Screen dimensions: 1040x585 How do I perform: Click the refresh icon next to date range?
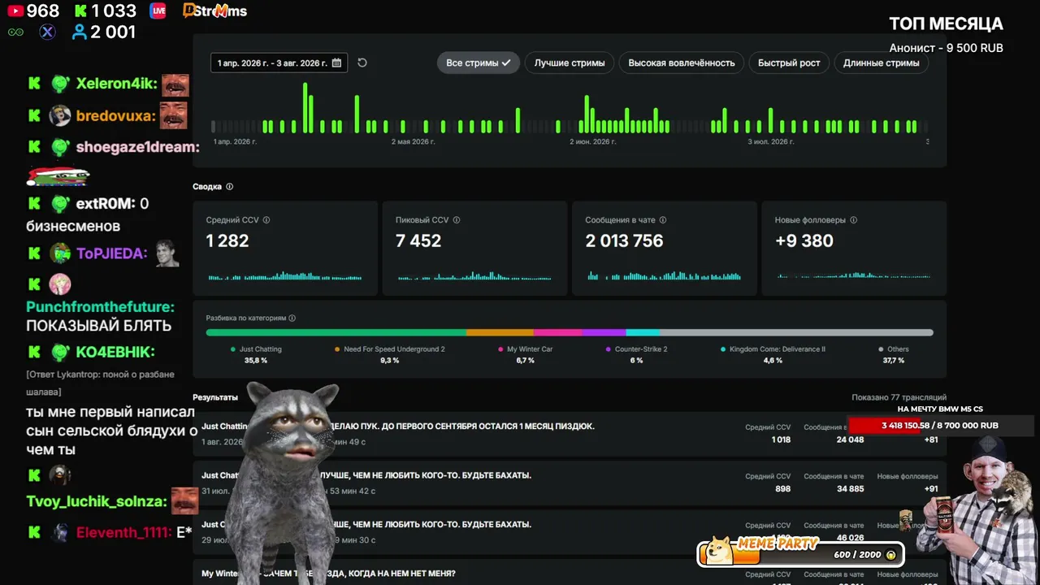coord(362,63)
